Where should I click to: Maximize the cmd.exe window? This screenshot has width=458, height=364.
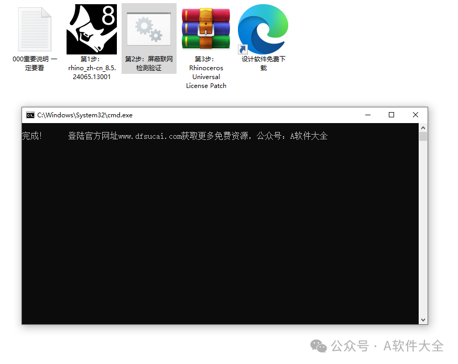point(391,114)
